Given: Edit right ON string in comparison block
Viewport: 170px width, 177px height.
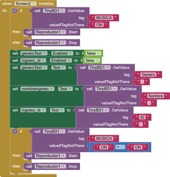Looking at the screenshot, I should [x=138, y=147].
